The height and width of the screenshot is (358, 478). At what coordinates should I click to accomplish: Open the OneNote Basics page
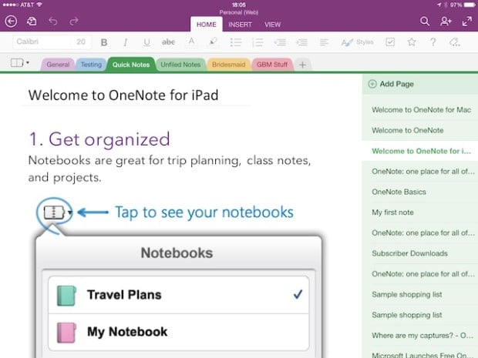tap(420, 192)
